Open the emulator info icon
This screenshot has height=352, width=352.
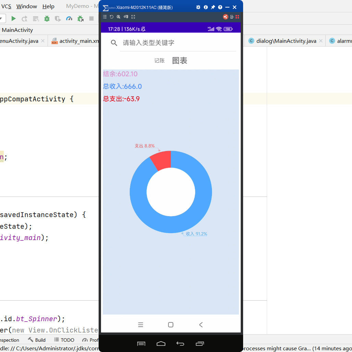[205, 7]
